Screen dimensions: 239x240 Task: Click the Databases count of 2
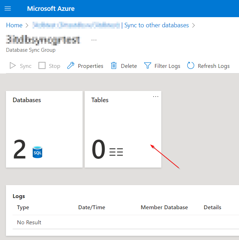coord(20,149)
